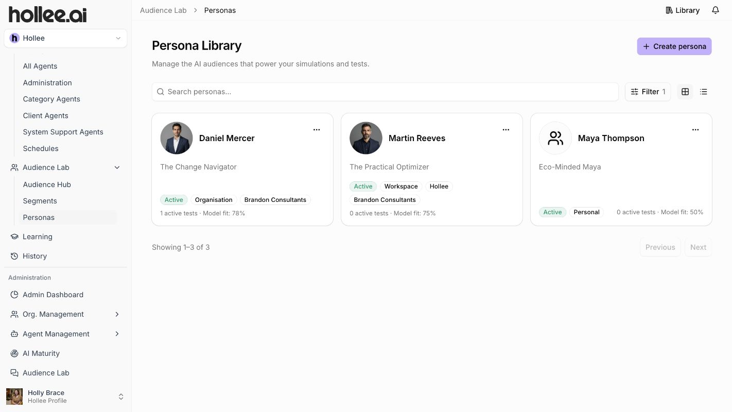
Task: Click Audience Lab breadcrumb link
Action: tap(163, 10)
